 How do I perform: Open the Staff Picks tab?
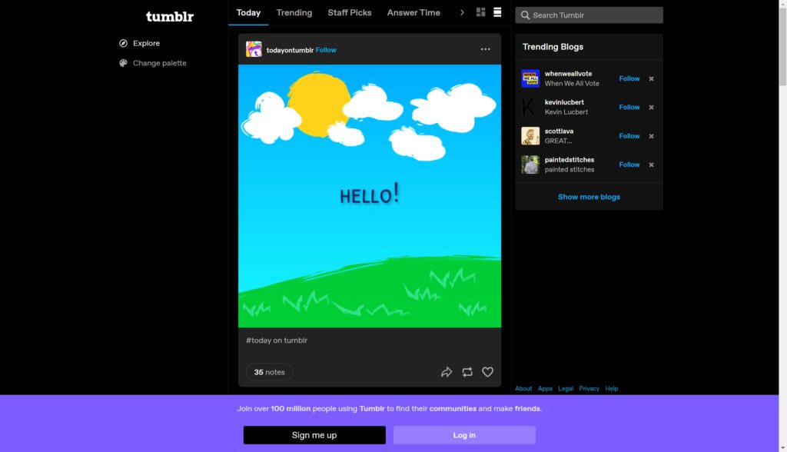tap(350, 13)
